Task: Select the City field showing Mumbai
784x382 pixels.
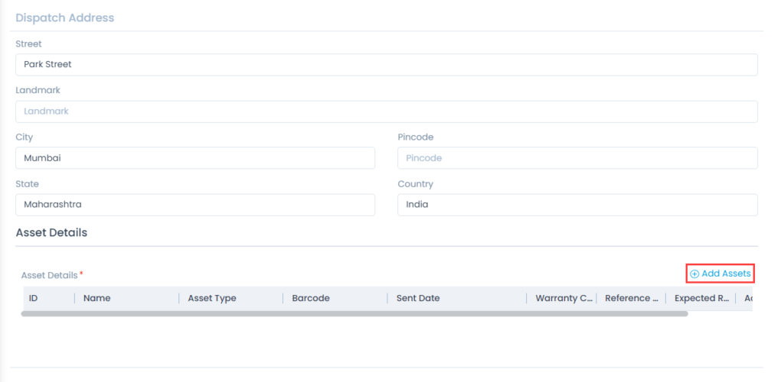Action: [x=195, y=158]
